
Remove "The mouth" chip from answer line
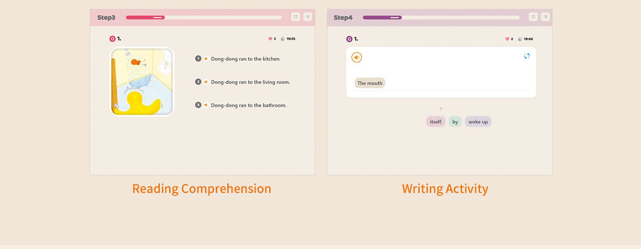tap(370, 83)
